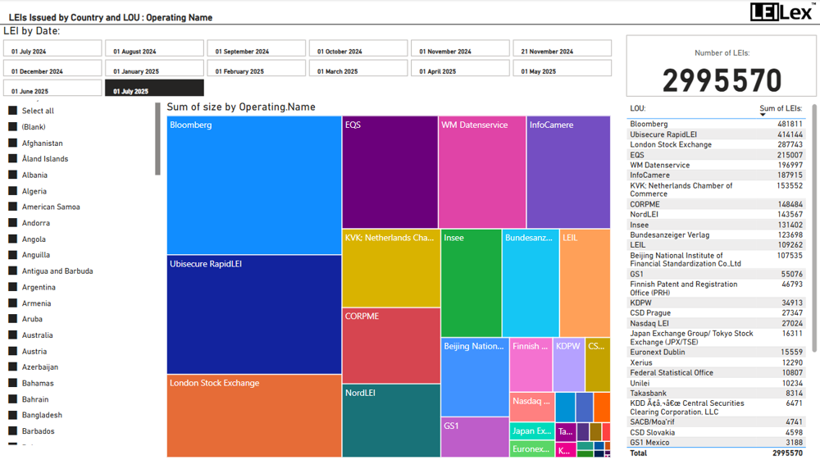Select the 01 January 2025 date
This screenshot has width=820, height=460.
[154, 69]
